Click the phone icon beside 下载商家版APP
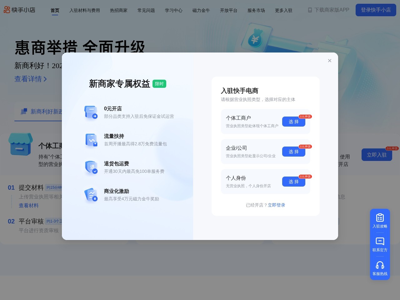This screenshot has width=400, height=300. pos(310,10)
